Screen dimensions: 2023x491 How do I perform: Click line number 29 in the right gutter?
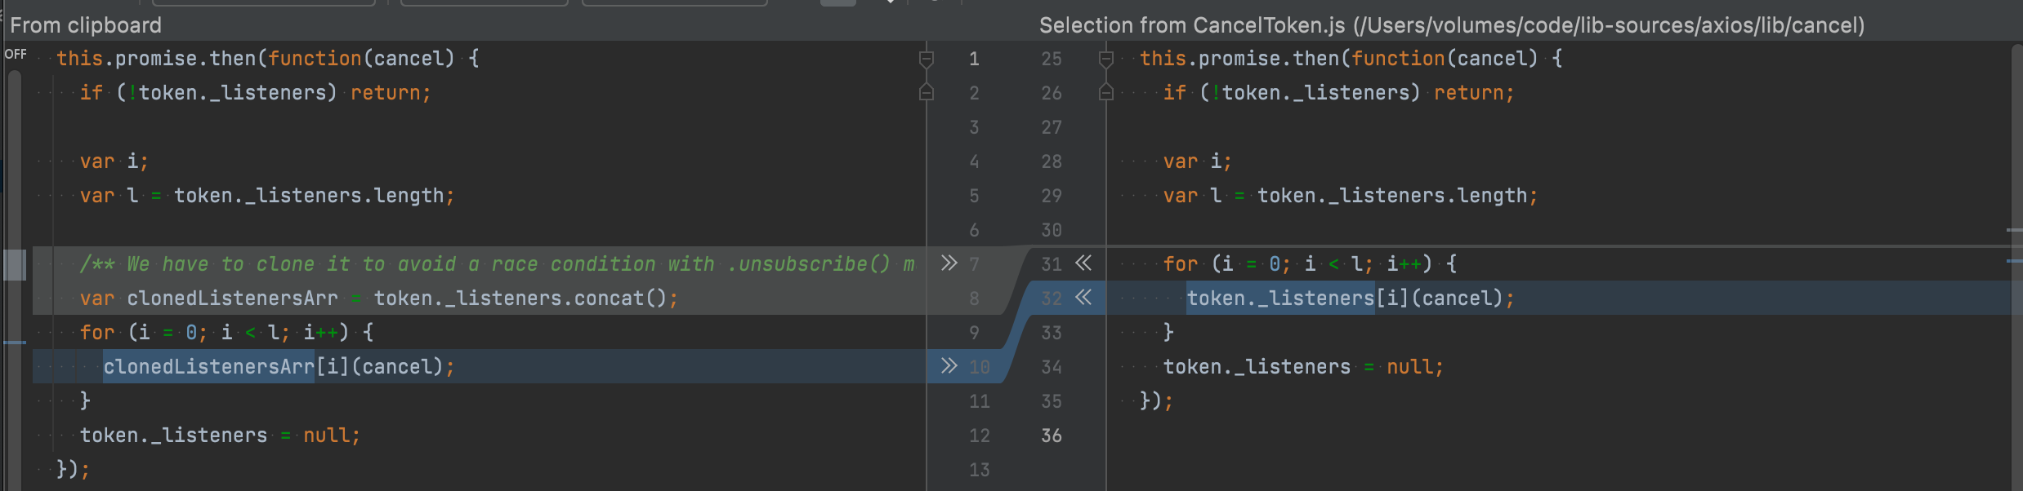pos(1052,196)
